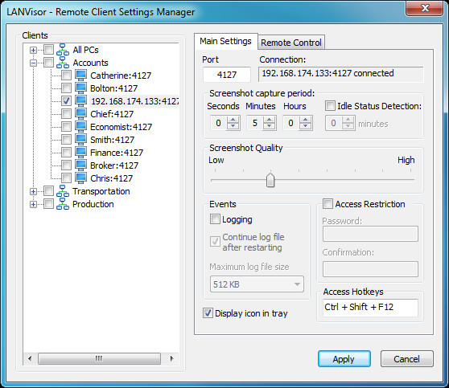Click the Catherine:4127 computer icon

[x=80, y=76]
